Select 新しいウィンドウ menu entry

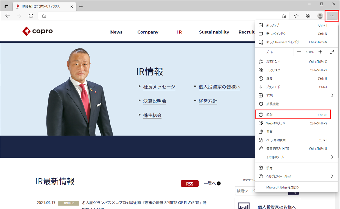tap(296, 34)
